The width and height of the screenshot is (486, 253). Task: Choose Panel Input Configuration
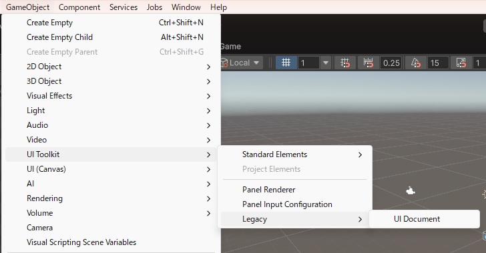(294, 204)
